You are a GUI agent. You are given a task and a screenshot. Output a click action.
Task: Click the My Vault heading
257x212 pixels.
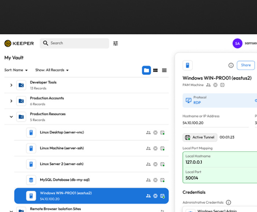pos(14,58)
